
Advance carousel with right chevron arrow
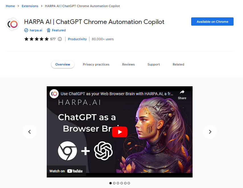(210, 132)
